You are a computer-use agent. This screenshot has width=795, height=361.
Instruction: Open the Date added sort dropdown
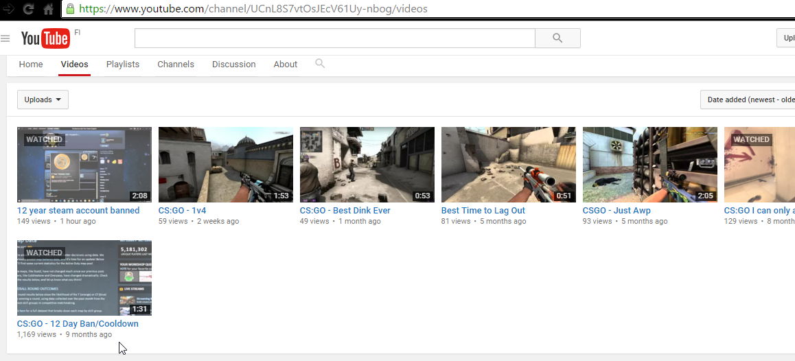point(748,100)
